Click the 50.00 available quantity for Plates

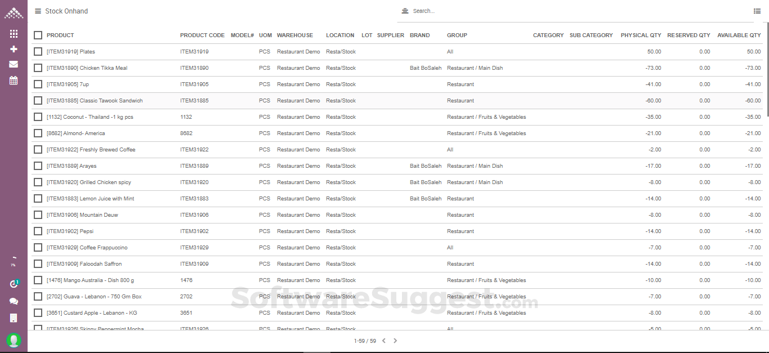[x=754, y=52]
